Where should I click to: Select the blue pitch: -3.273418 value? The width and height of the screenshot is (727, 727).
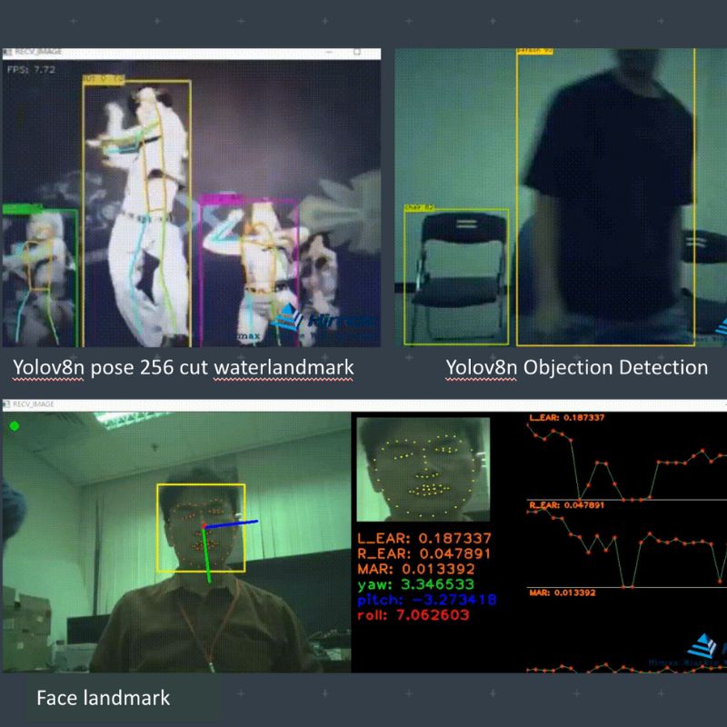coord(429,602)
